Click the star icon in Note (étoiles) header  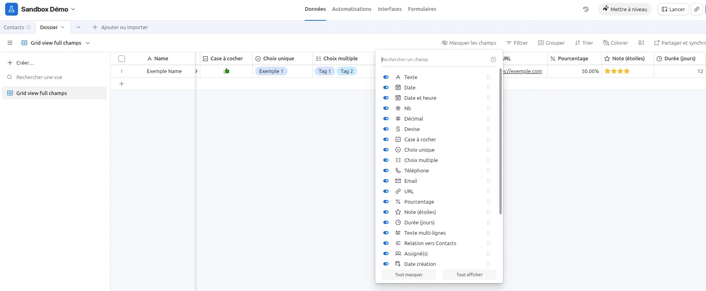(607, 59)
